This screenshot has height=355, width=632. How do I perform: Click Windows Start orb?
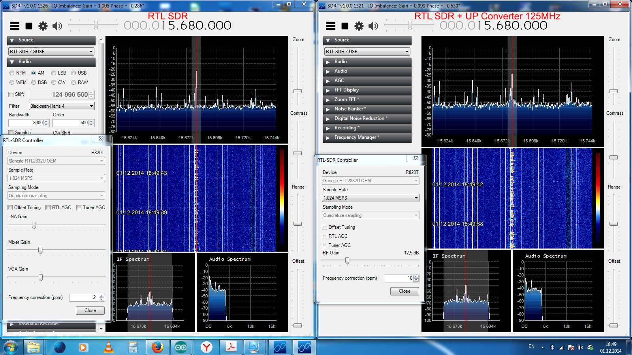pyautogui.click(x=10, y=348)
